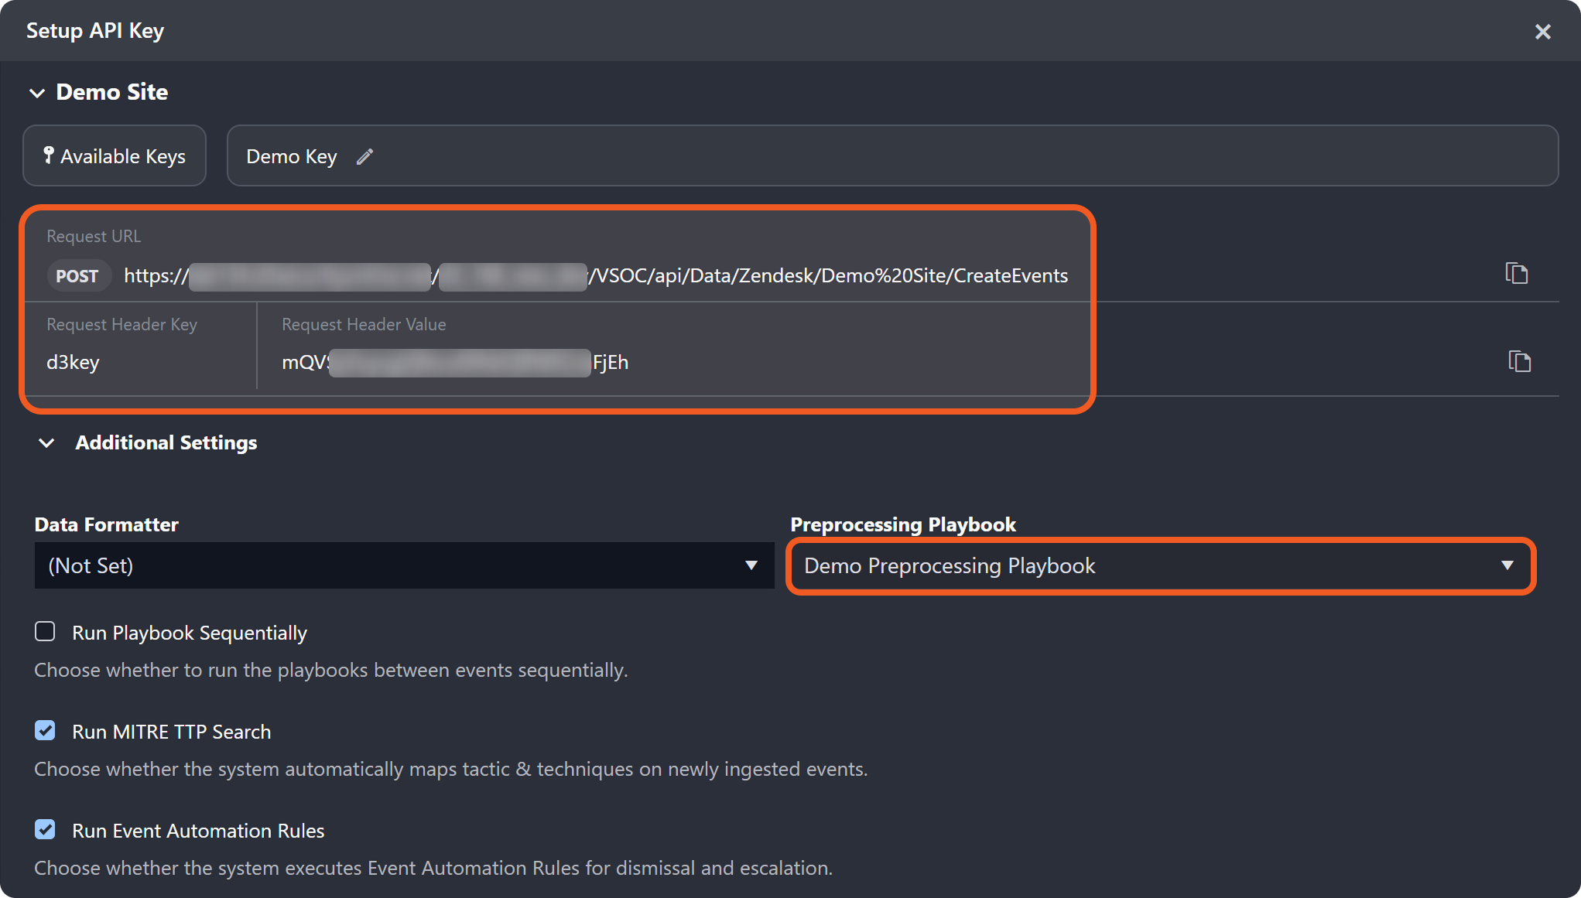This screenshot has height=898, width=1581.
Task: Copy the Request URL to clipboard
Action: click(1516, 274)
